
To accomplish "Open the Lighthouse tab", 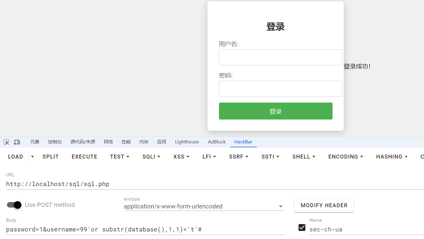I will click(187, 142).
